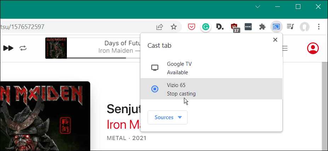Click the Dashlane D extension icon

coord(220,27)
